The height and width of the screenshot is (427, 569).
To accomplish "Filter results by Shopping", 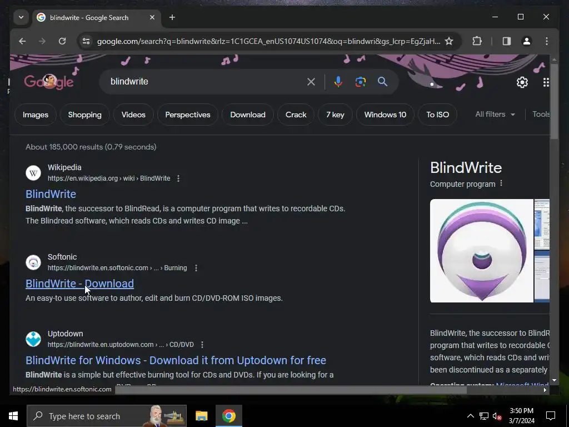I will click(85, 115).
